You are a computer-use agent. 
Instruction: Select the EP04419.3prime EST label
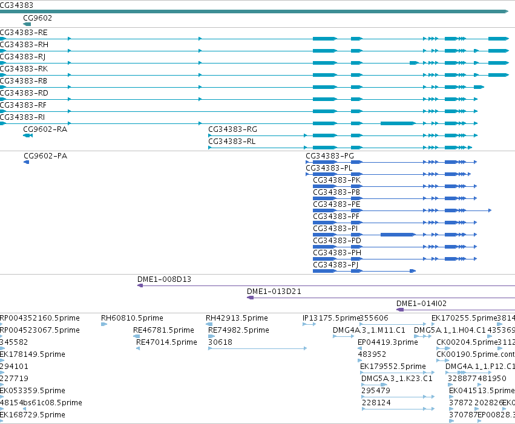pyautogui.click(x=388, y=342)
